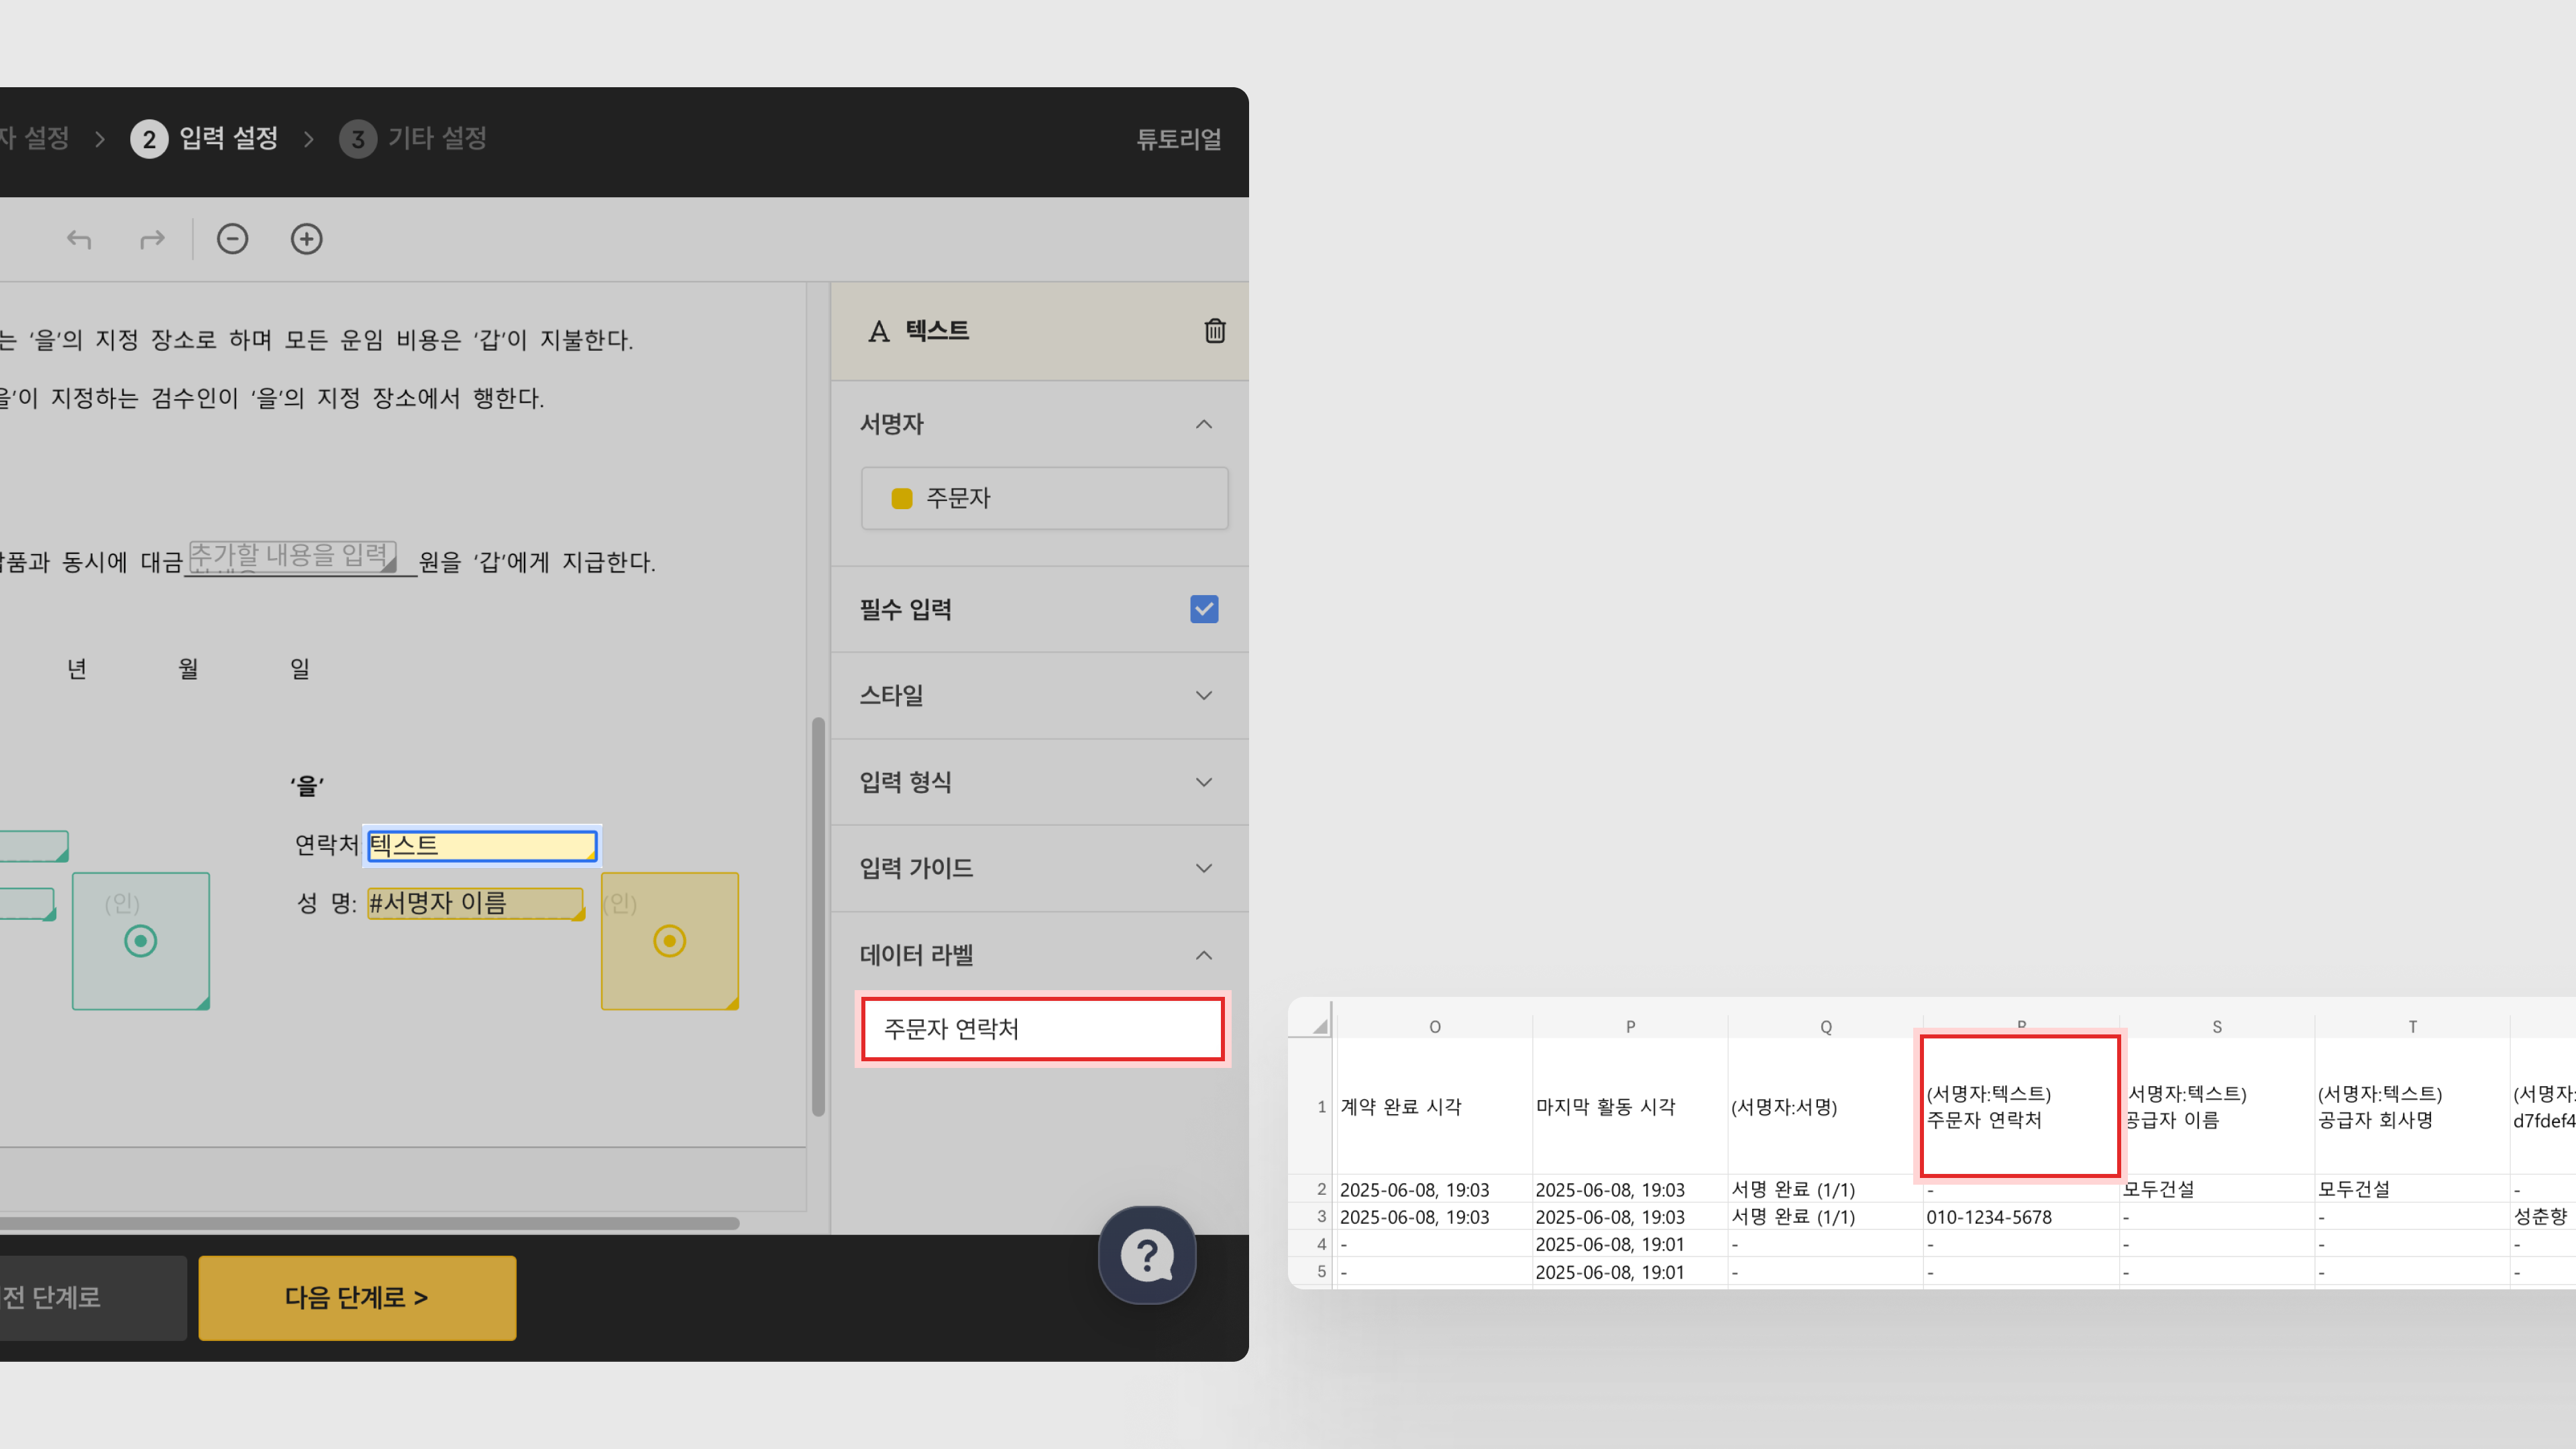Expand the 입력 형식 section
Viewport: 2576px width, 1449px height.
pyautogui.click(x=1203, y=782)
